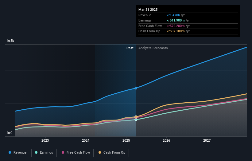Screen dimensions: 252x161
Task: Click the kr0 y-axis label
Action: click(x=10, y=133)
